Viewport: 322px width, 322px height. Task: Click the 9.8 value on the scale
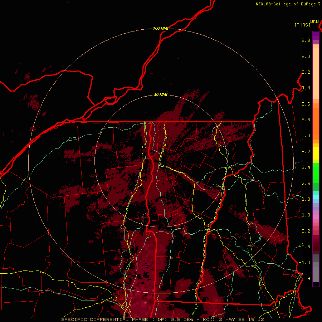306,40
